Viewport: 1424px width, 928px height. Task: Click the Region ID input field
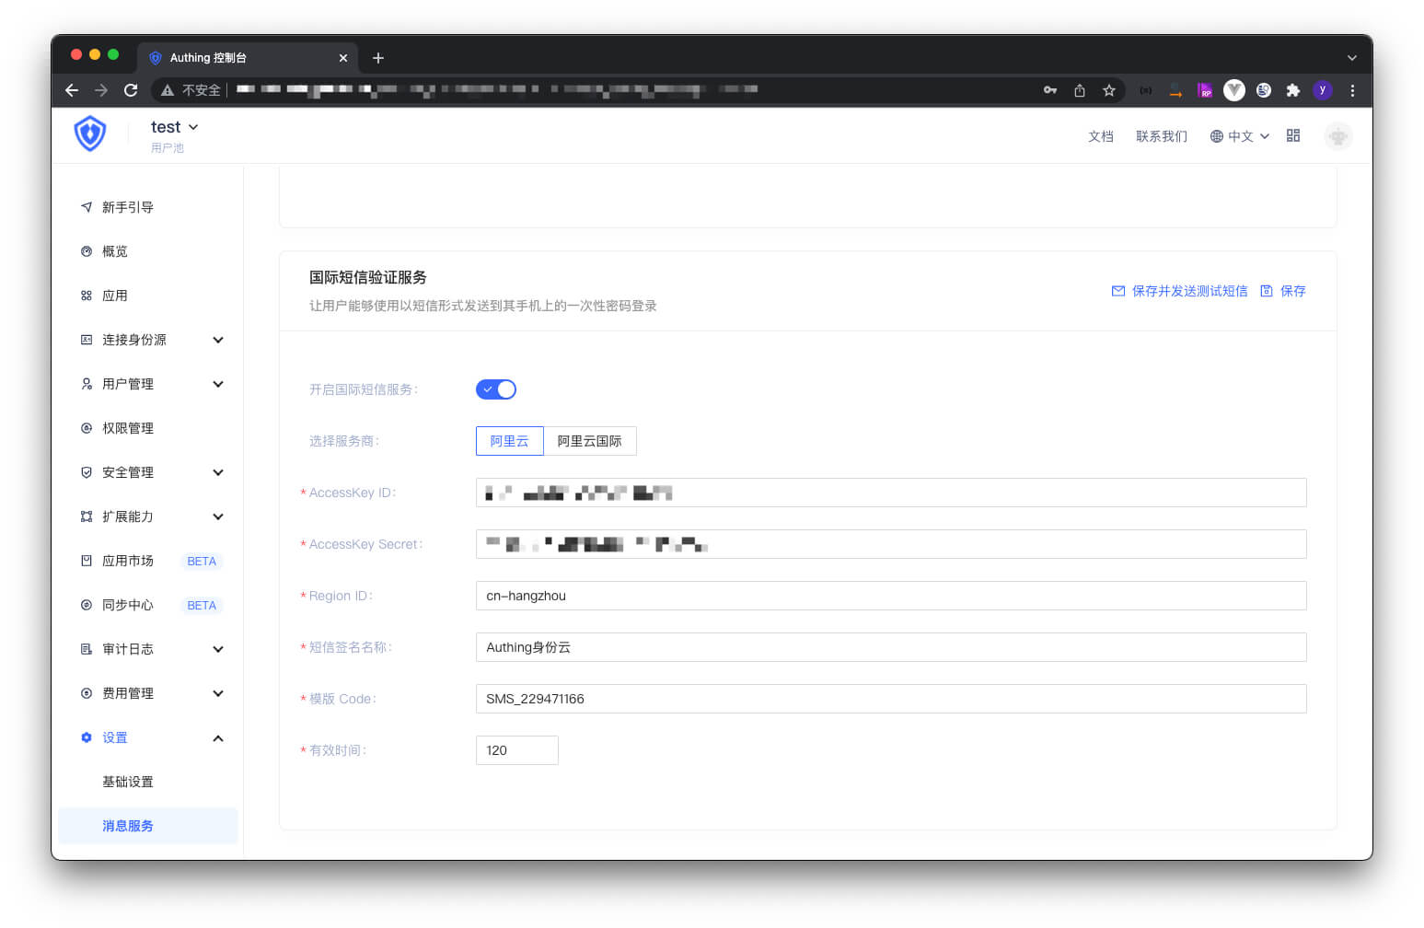(890, 596)
